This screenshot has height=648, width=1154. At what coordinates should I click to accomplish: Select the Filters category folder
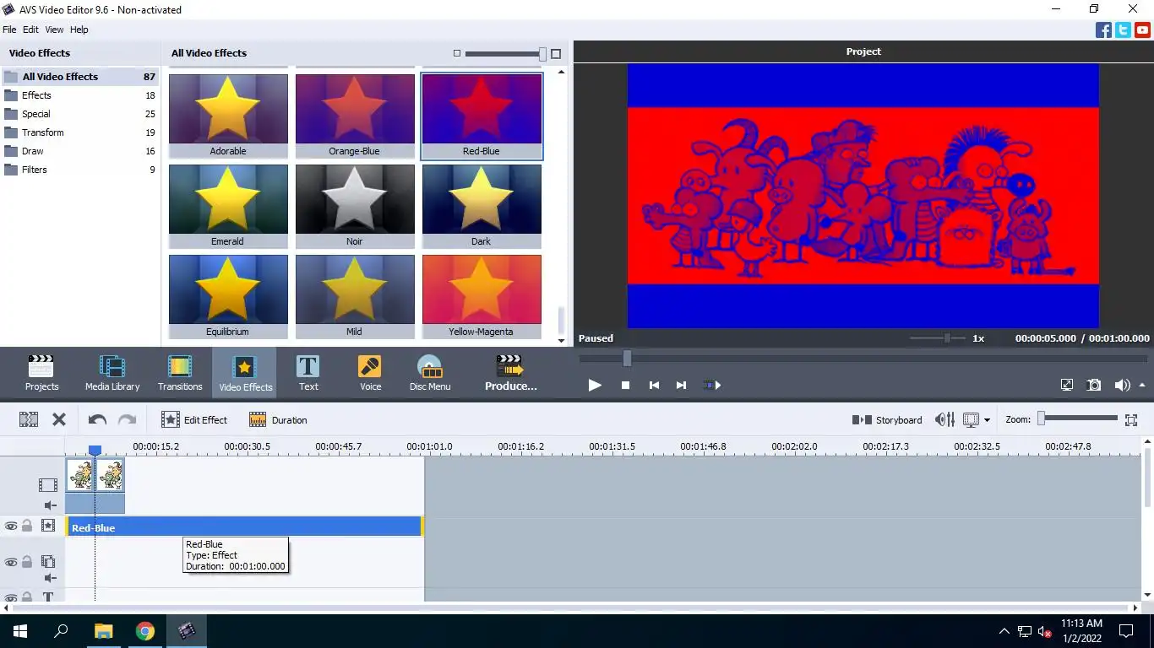pos(79,170)
